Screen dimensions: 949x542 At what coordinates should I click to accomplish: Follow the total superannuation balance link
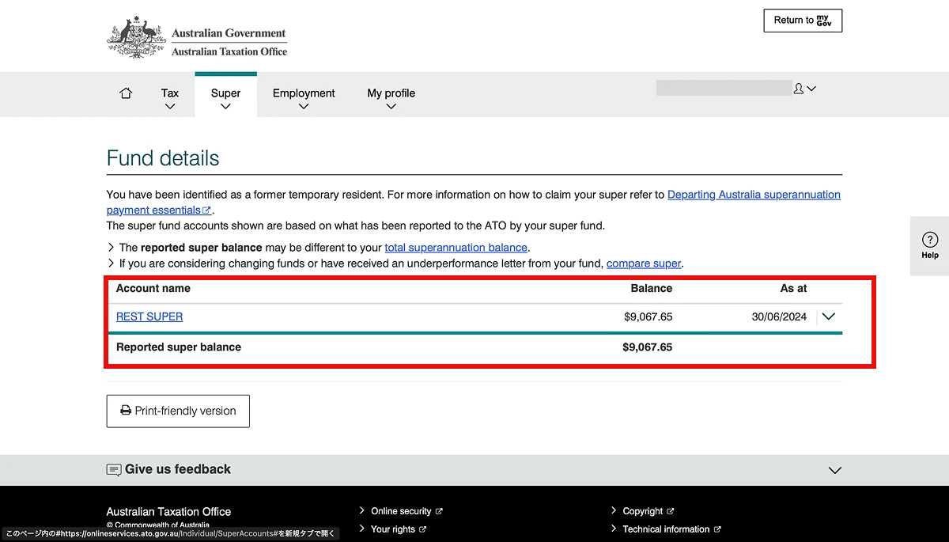456,248
